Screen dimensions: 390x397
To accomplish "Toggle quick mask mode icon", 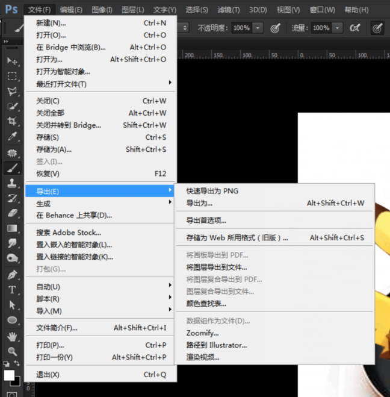I will tap(12, 394).
